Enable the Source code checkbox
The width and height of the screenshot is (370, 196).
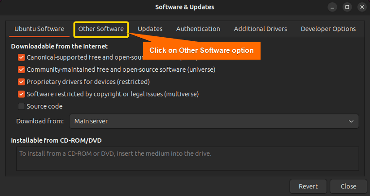point(22,106)
